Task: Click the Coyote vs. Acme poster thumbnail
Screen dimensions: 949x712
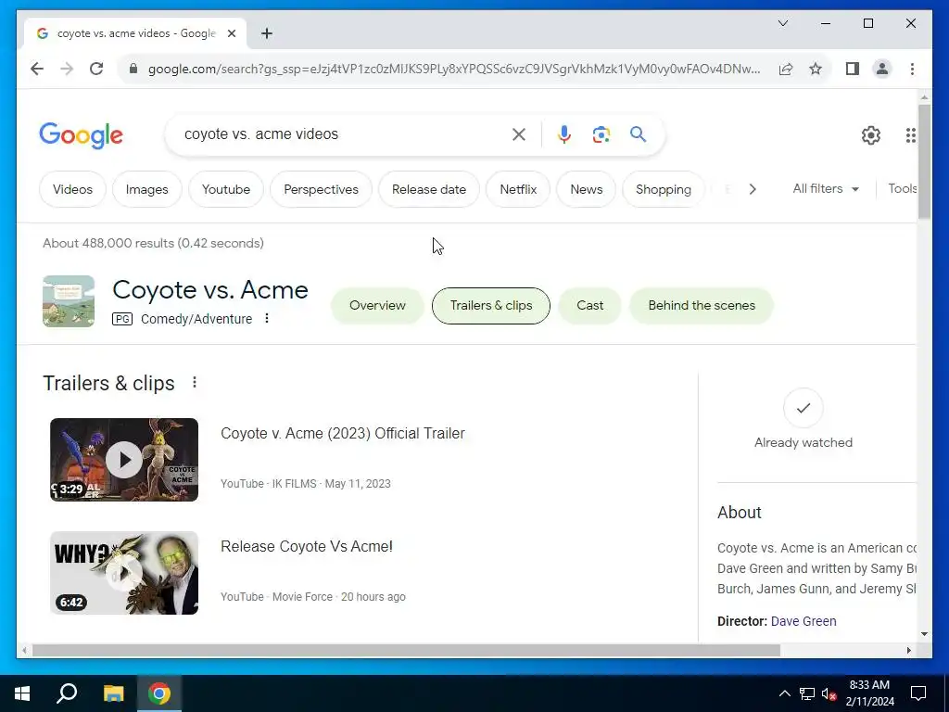Action: tap(69, 301)
